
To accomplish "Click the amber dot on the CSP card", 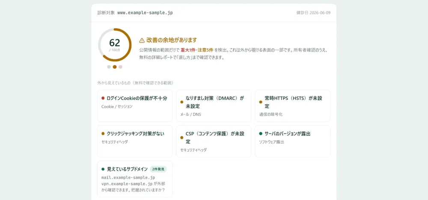I will coord(182,138).
